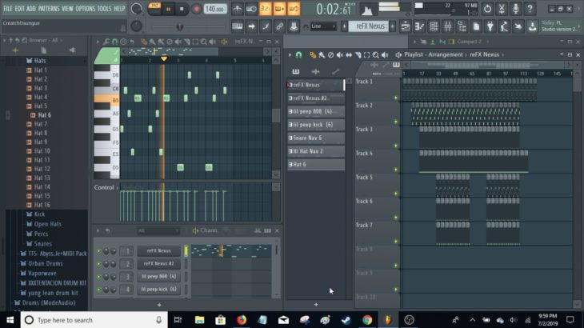The image size is (584, 328).
Task: Select the piano roll zoom tool
Action: [204, 42]
